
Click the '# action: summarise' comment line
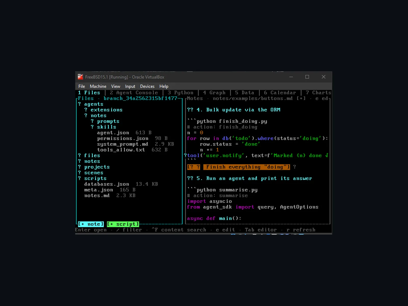click(217, 196)
